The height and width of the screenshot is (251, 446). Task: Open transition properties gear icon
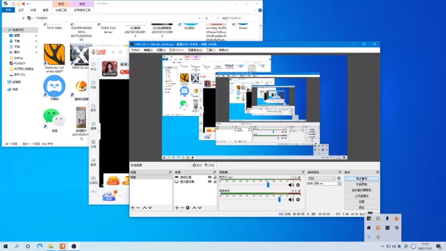pos(339,178)
